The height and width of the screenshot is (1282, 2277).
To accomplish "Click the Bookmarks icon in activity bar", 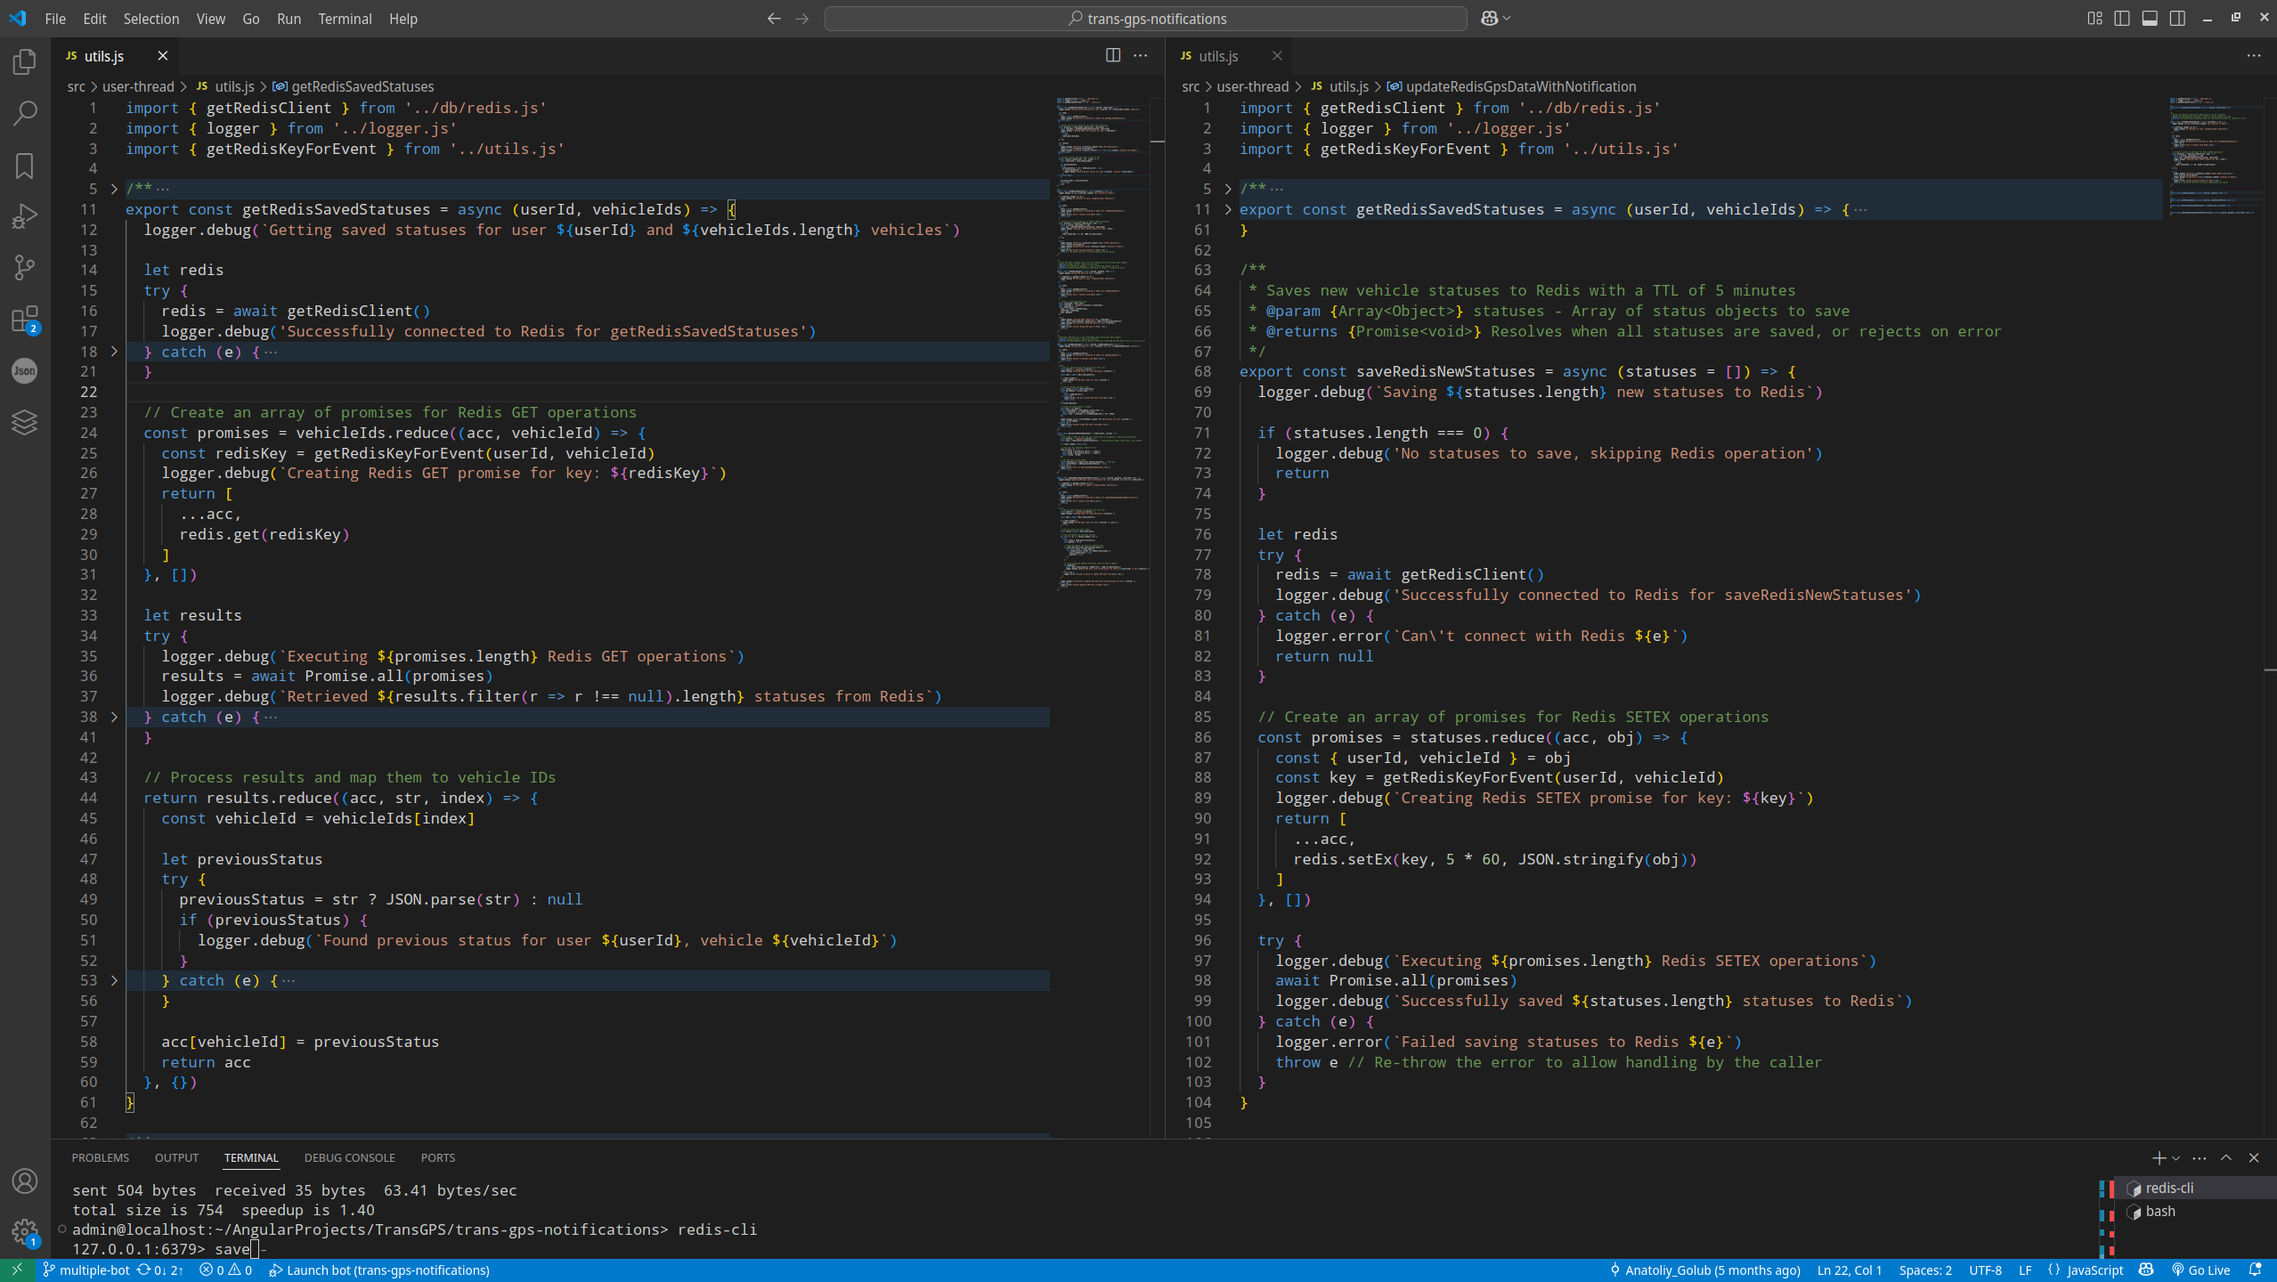I will (x=25, y=166).
